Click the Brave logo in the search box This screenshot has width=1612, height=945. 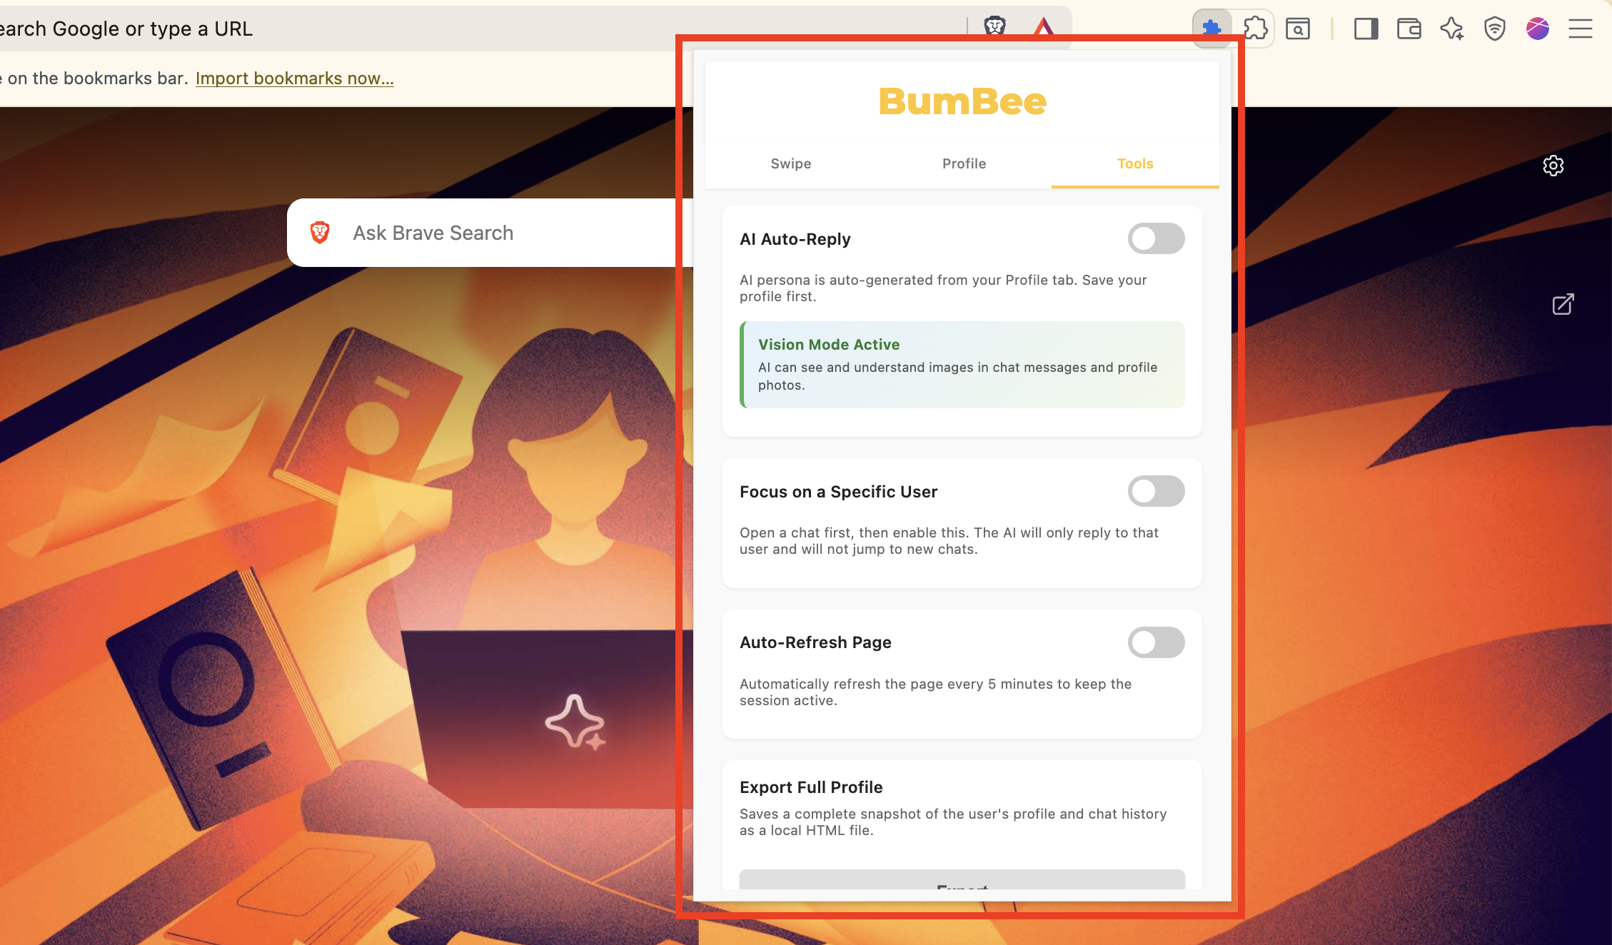(320, 232)
